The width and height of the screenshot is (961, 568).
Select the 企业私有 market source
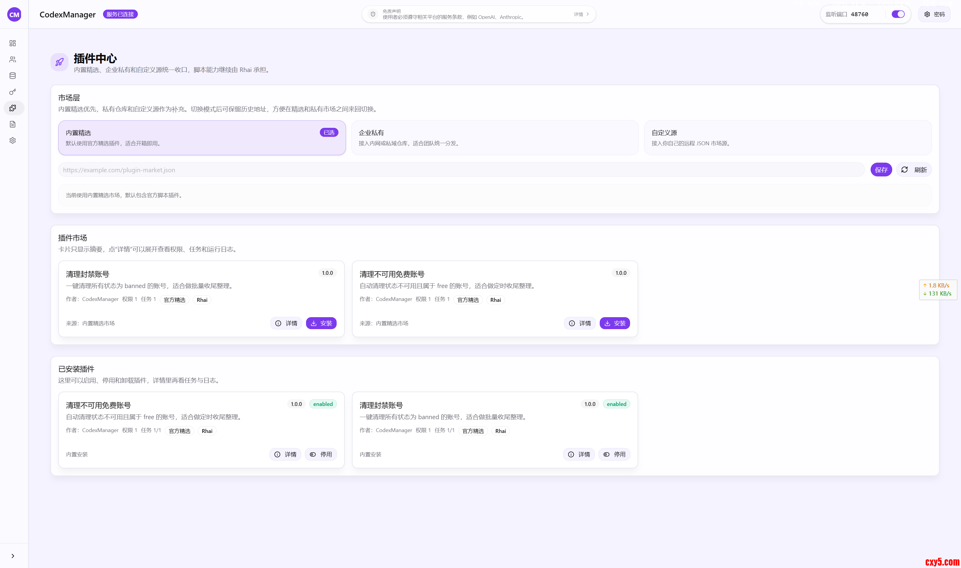click(x=495, y=138)
